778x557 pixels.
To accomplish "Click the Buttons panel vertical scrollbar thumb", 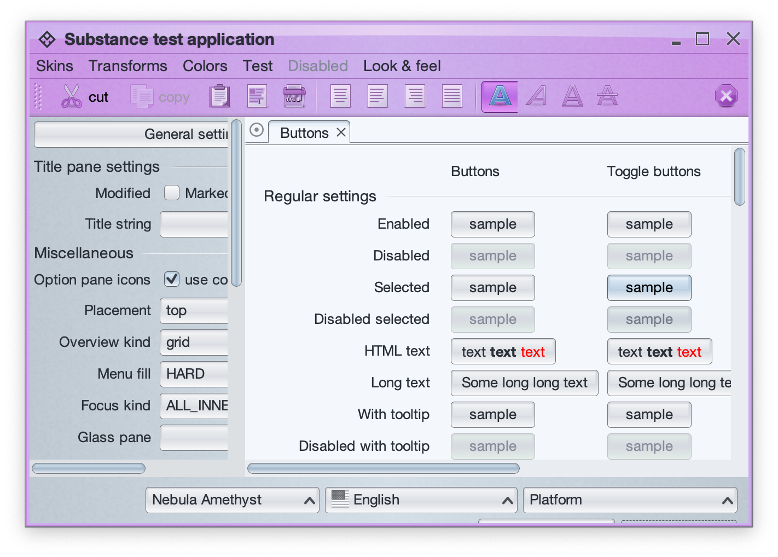I will 739,177.
